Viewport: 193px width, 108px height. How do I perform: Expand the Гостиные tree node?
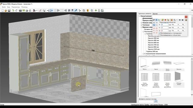(141, 25)
